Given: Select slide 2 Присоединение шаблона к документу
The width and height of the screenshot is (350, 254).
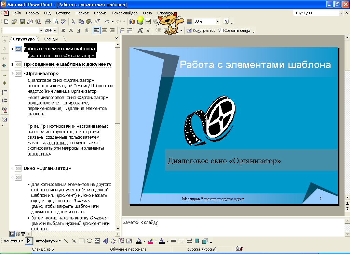Looking at the screenshot, I should click(x=67, y=64).
